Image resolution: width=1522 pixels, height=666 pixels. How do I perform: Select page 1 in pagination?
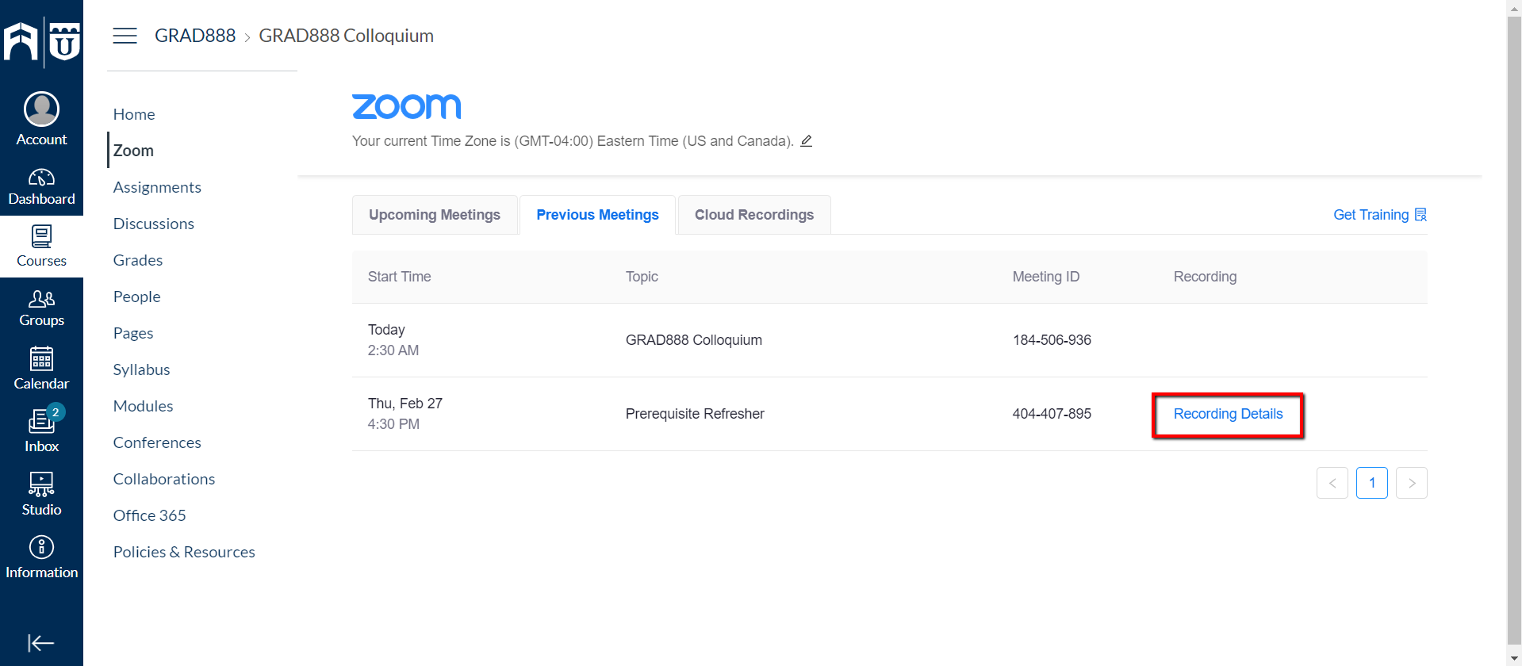[1372, 483]
